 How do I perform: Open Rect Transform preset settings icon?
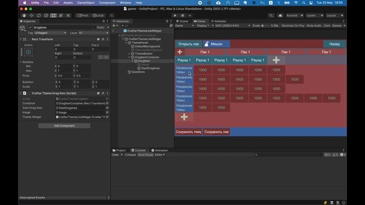click(103, 39)
